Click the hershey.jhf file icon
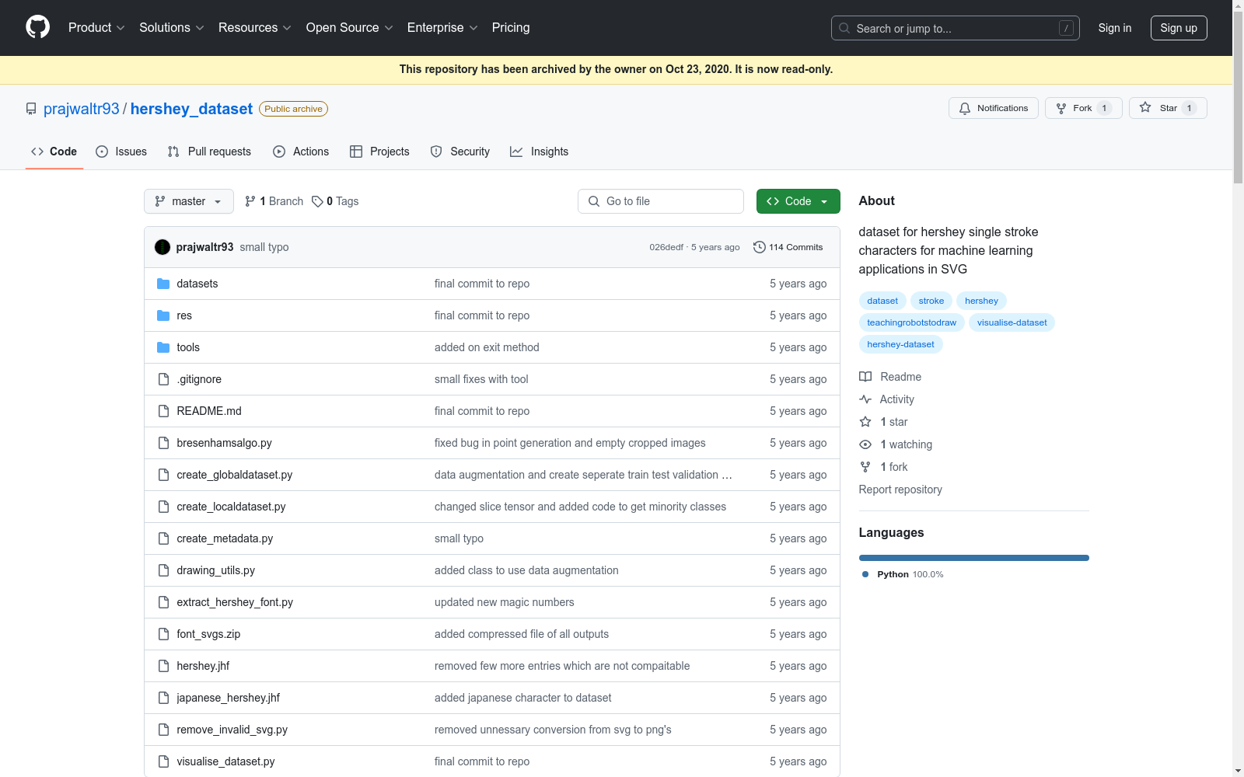The height and width of the screenshot is (777, 1244). point(163,666)
